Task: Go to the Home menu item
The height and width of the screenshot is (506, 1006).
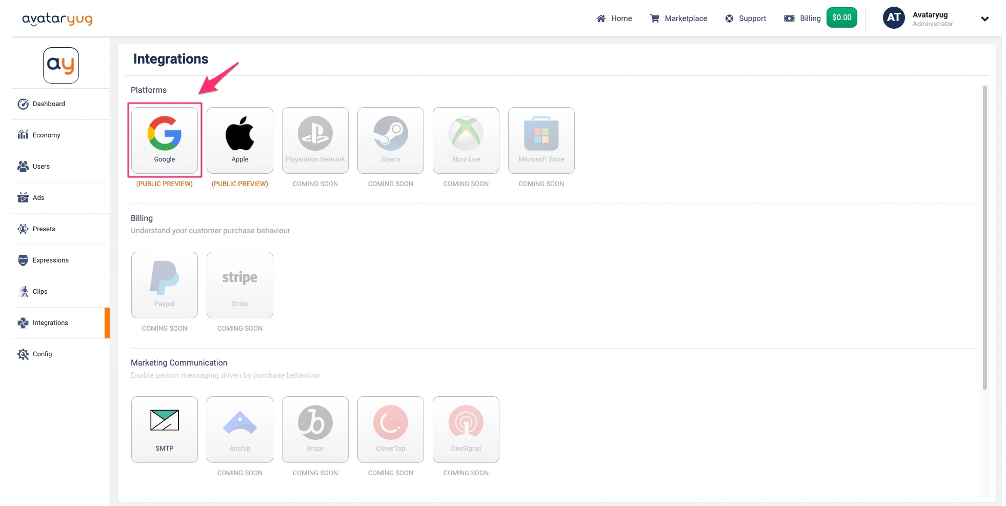Action: [x=614, y=18]
